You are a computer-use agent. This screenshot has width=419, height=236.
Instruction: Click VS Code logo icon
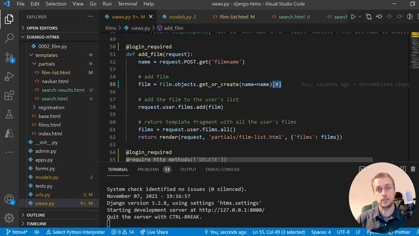point(7,4)
